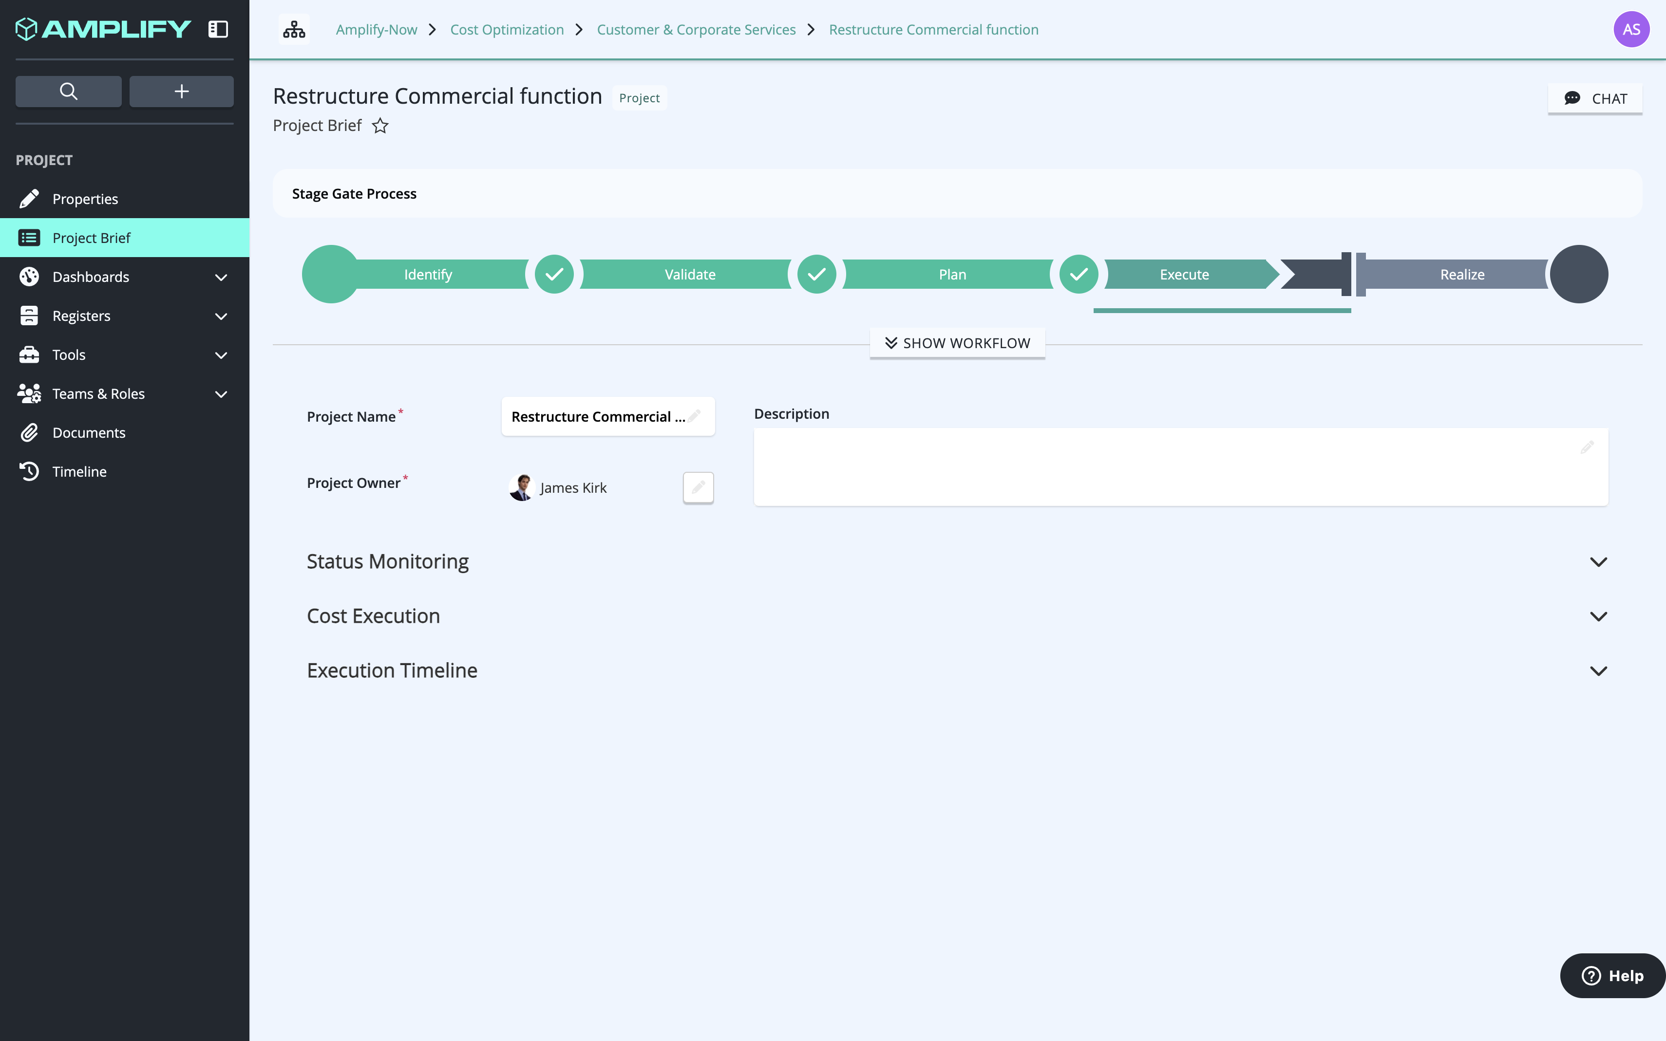This screenshot has height=1041, width=1666.
Task: Open Documents in sidebar
Action: click(x=125, y=432)
